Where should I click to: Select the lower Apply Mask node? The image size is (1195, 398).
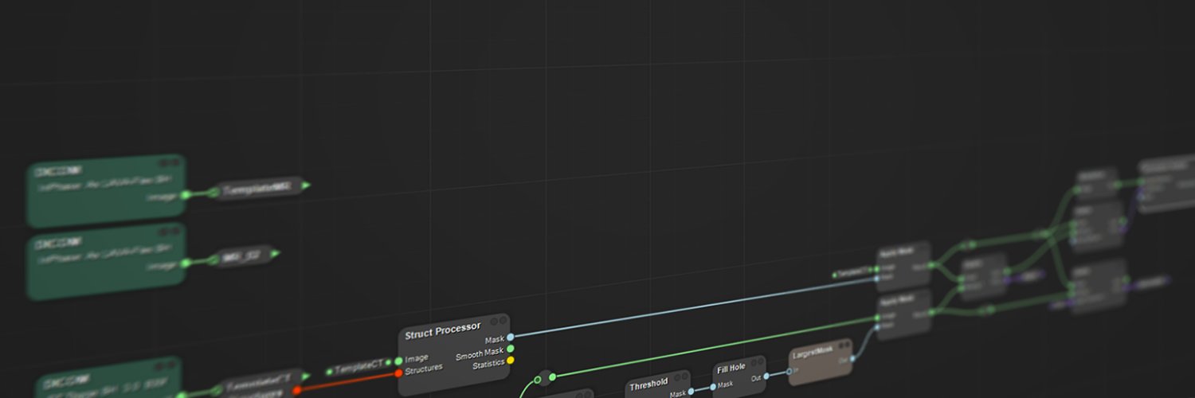click(903, 314)
